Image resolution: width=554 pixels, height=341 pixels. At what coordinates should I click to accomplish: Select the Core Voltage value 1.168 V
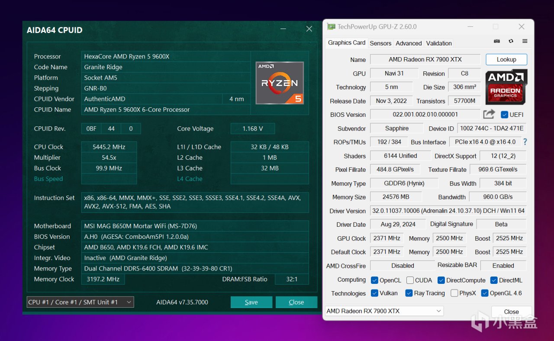coord(253,129)
